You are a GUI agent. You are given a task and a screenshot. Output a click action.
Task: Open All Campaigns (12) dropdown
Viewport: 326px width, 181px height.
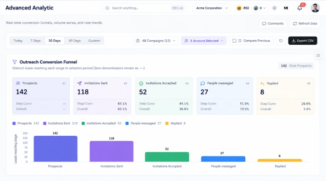click(x=155, y=41)
